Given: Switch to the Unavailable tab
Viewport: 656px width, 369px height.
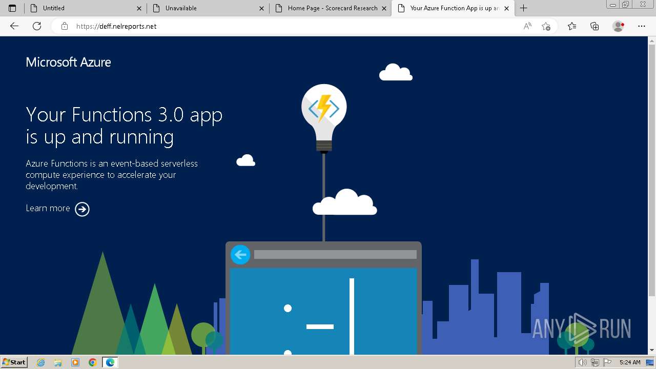Looking at the screenshot, I should click(x=208, y=8).
